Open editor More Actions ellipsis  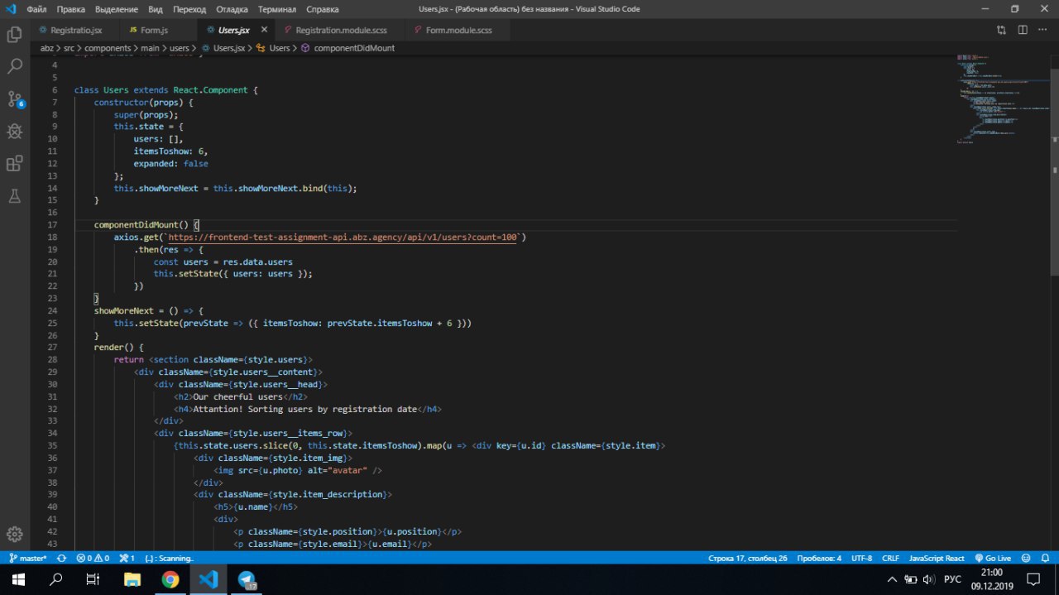click(1042, 31)
